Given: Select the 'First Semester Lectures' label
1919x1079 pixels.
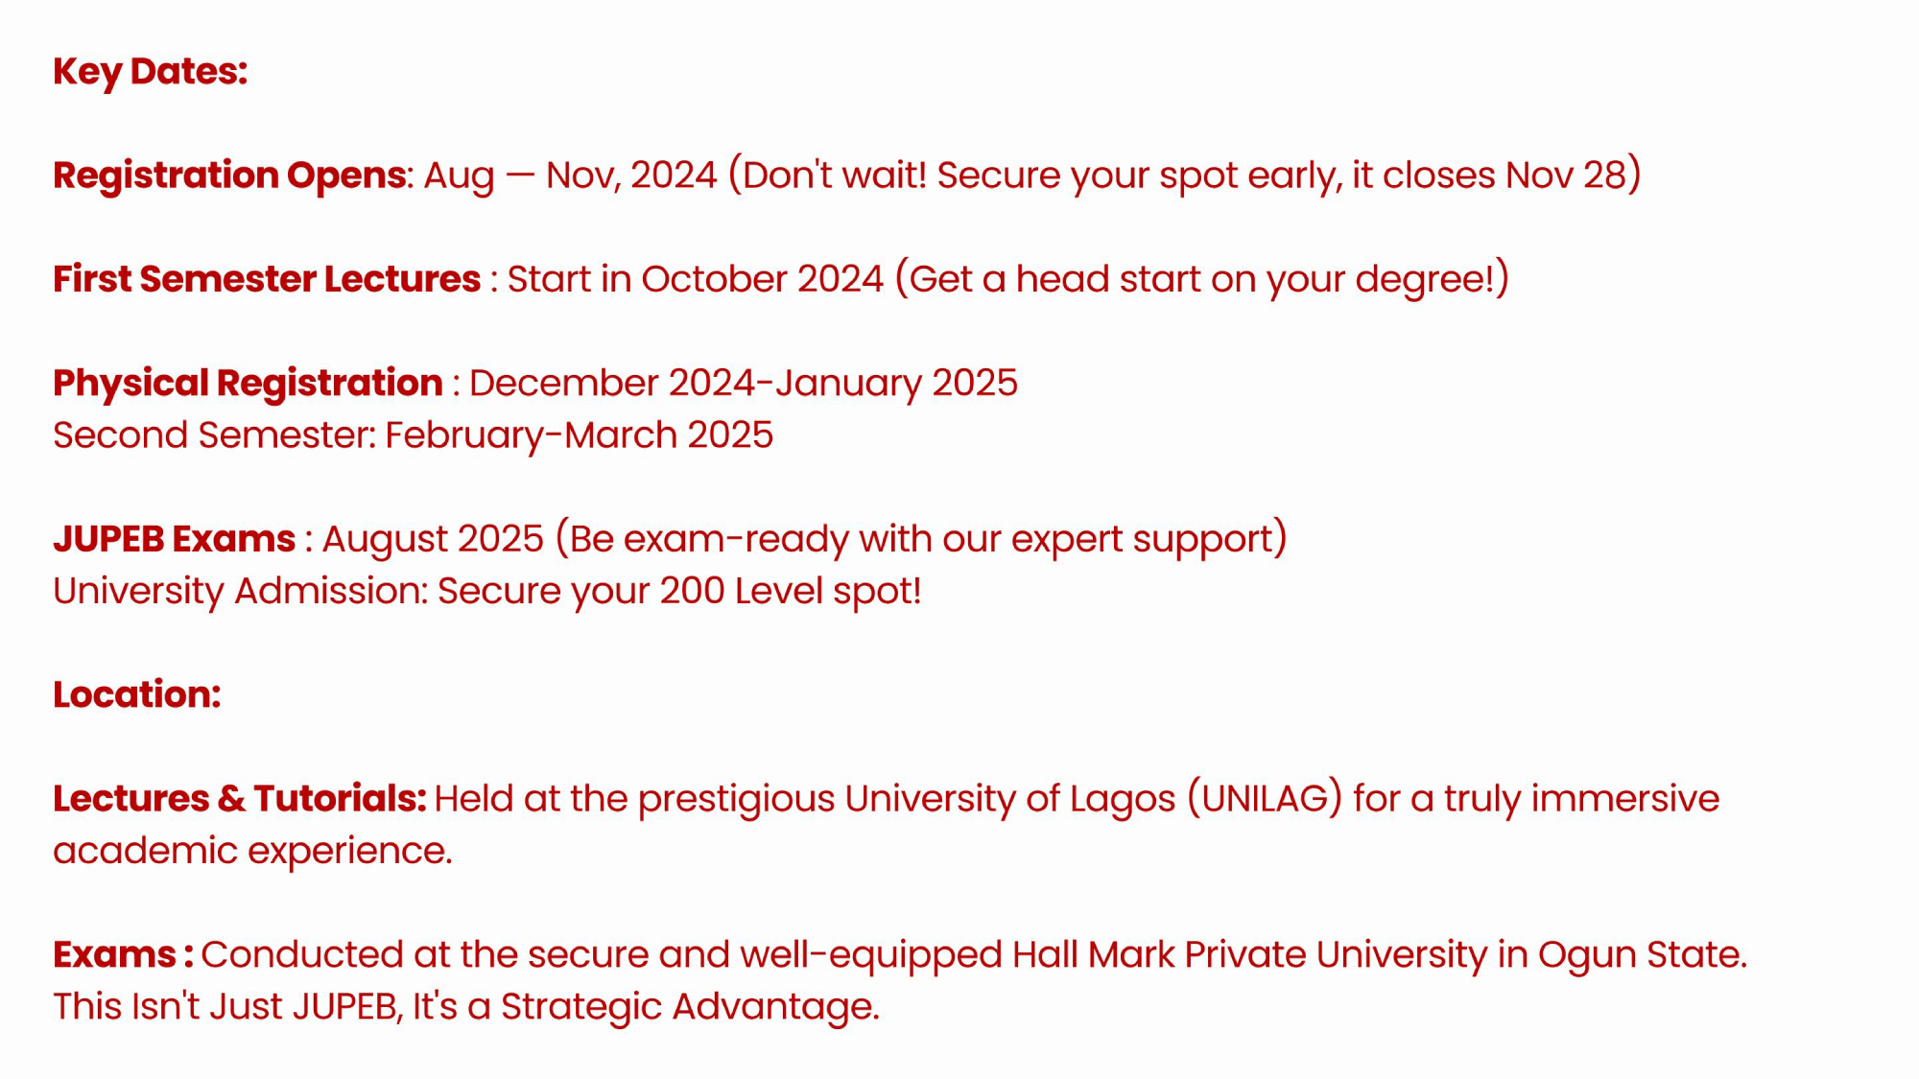Looking at the screenshot, I should pos(267,279).
